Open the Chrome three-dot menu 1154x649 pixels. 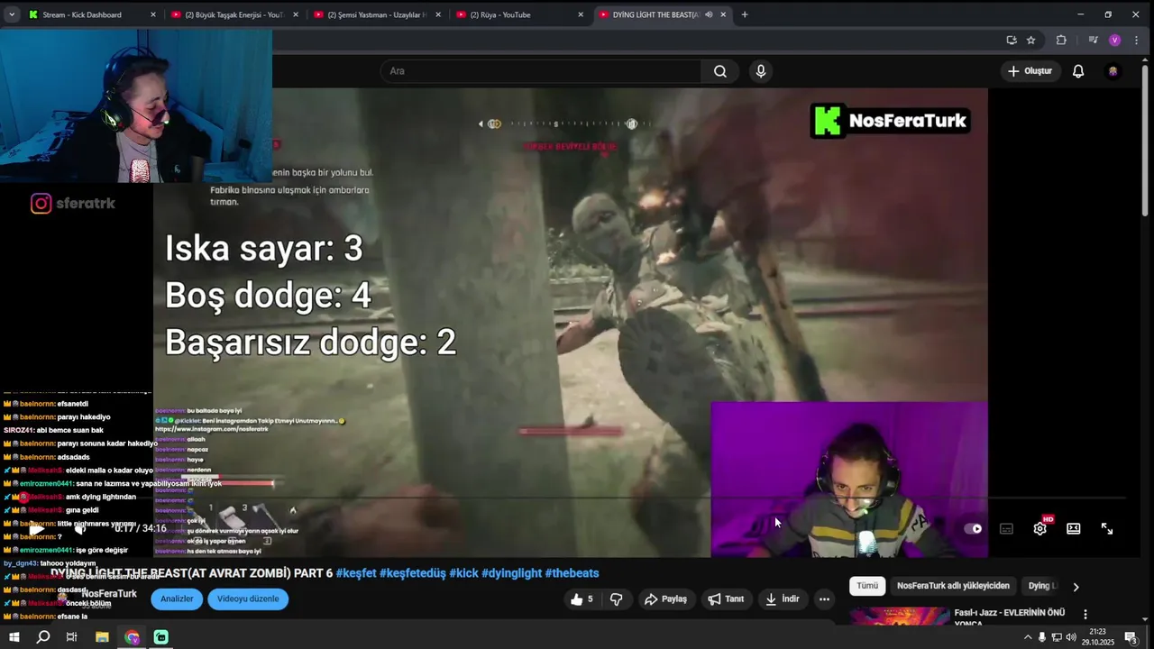click(1137, 40)
